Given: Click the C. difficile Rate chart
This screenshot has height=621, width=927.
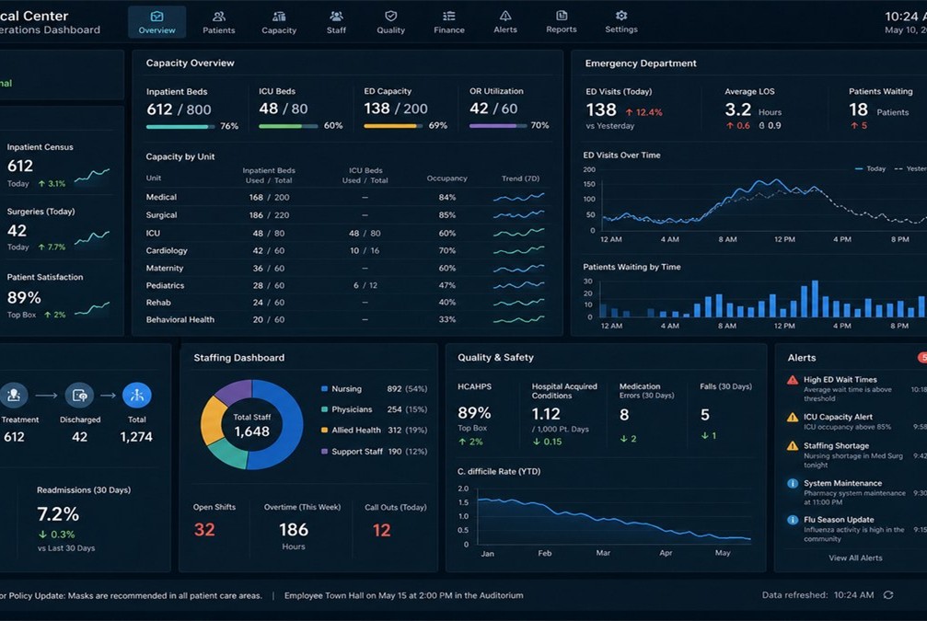Looking at the screenshot, I should pyautogui.click(x=605, y=520).
